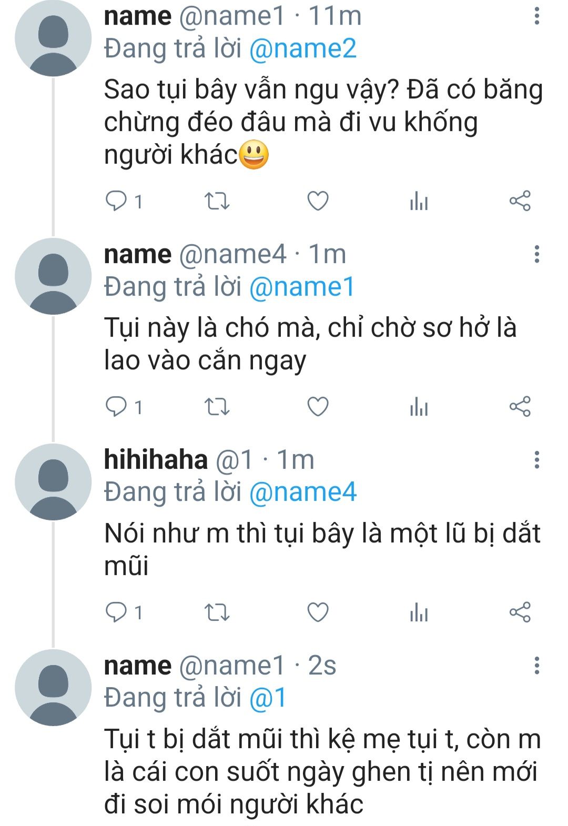Retweet the tweet by @name4
The image size is (568, 826).
pos(217,407)
